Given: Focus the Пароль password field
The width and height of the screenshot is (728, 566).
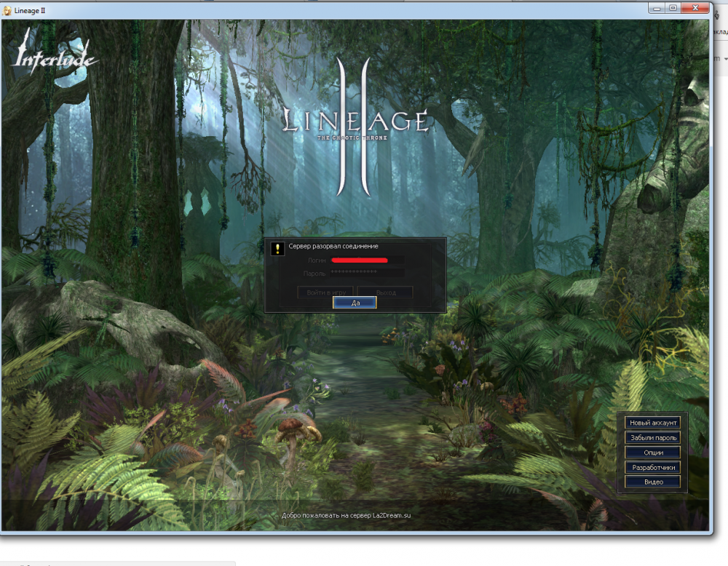Looking at the screenshot, I should pos(367,273).
